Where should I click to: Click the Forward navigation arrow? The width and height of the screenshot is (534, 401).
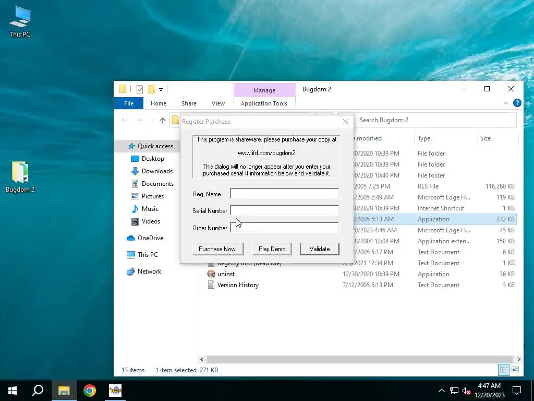[139, 121]
